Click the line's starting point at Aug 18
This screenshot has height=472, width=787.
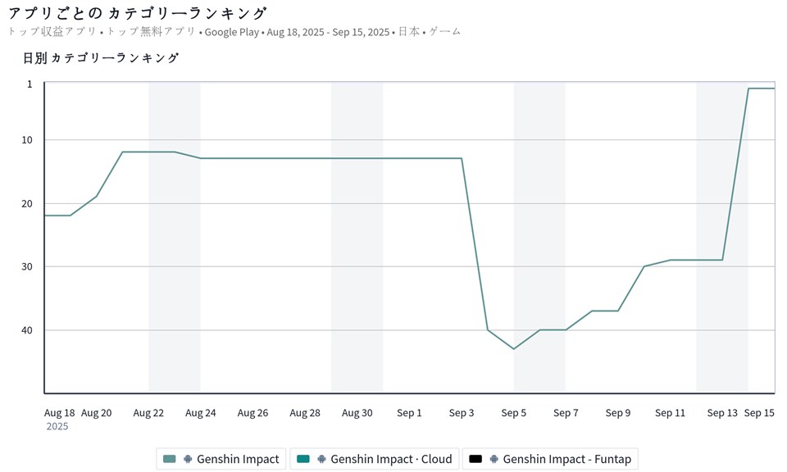pos(45,216)
